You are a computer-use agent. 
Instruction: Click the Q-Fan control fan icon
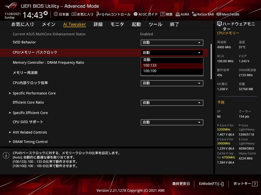[x=98, y=14]
